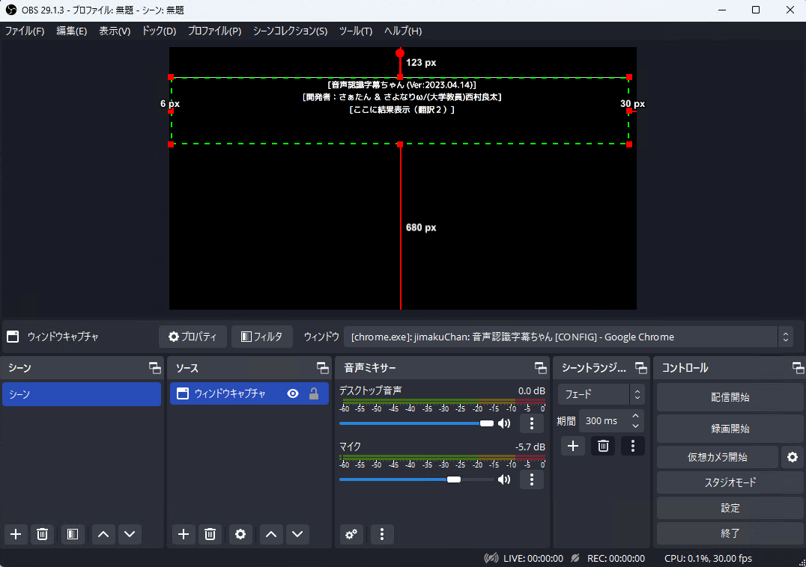Viewport: 806px width, 567px height.
Task: Open the ツール menu
Action: 355,31
